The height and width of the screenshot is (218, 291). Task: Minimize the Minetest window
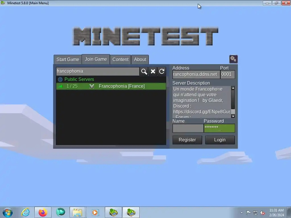pyautogui.click(x=267, y=3)
